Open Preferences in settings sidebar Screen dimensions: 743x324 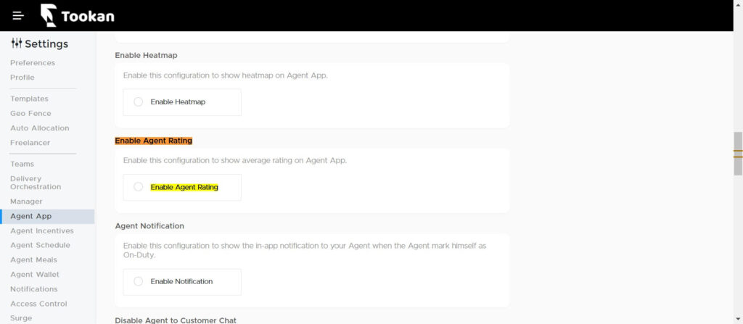coord(33,63)
